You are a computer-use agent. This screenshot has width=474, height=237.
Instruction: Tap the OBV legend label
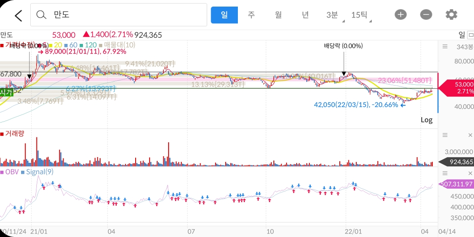tap(9, 172)
